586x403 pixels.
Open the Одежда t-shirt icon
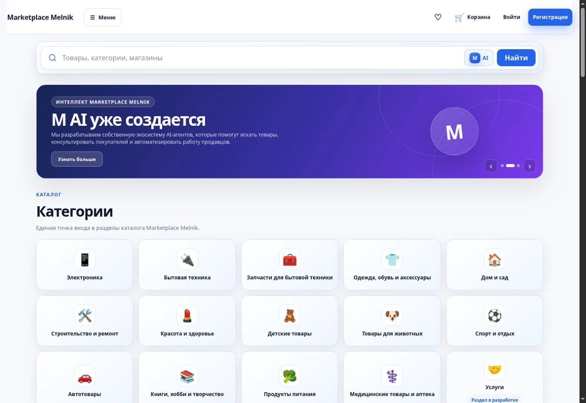tap(392, 259)
